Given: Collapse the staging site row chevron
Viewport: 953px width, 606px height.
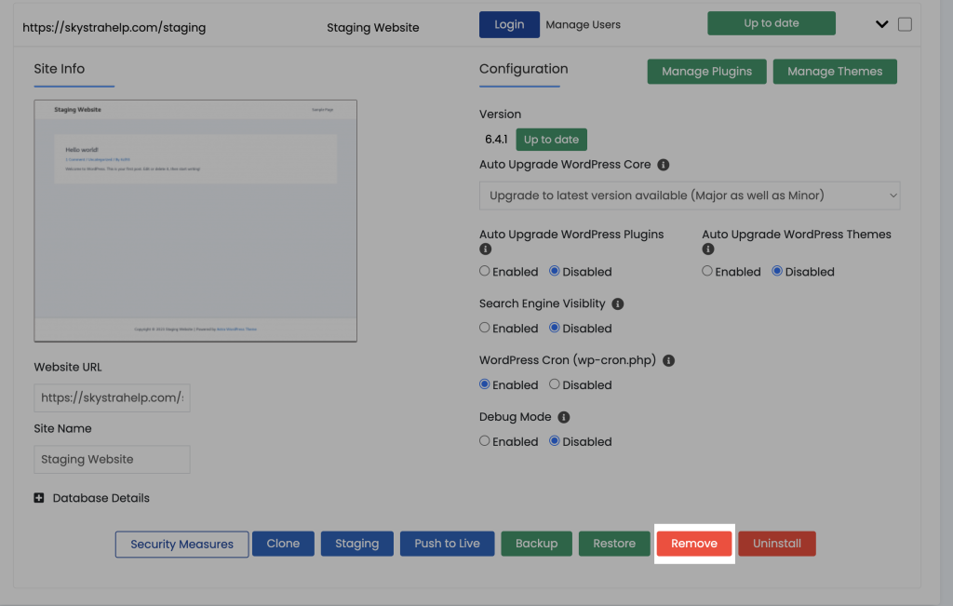Looking at the screenshot, I should [882, 25].
